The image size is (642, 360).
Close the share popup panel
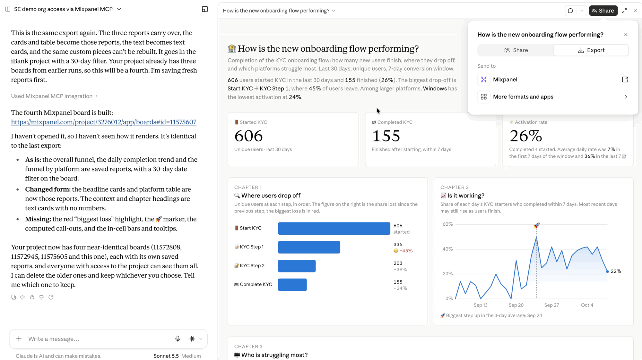tap(626, 35)
